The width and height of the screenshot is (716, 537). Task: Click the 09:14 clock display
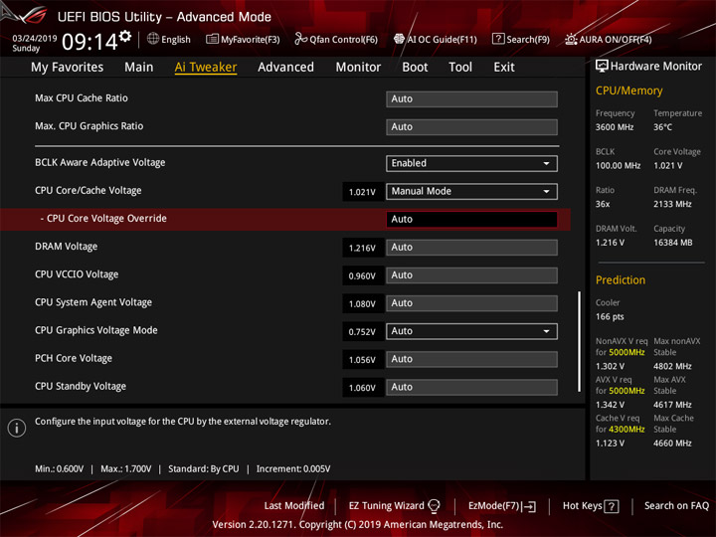pos(89,42)
